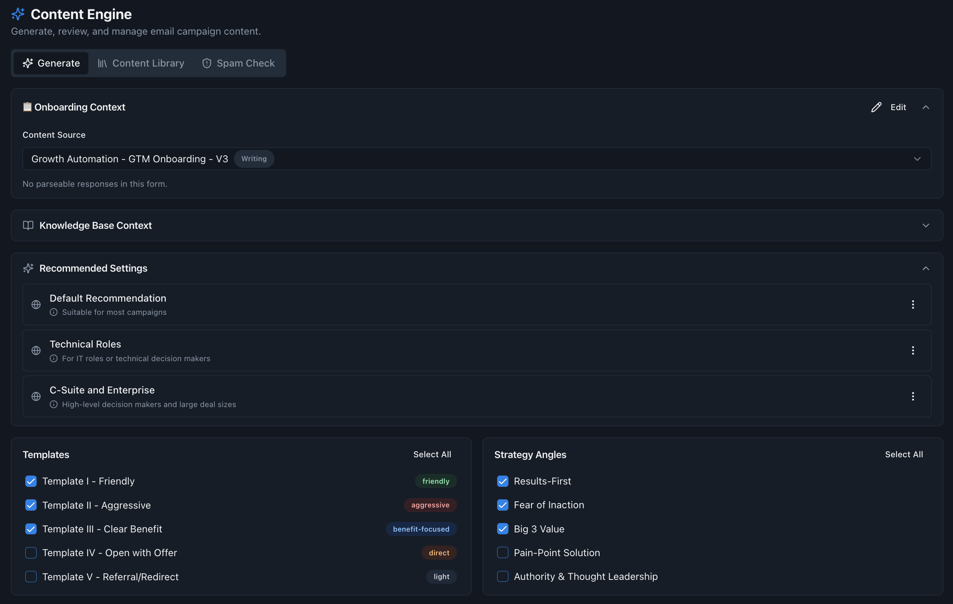Image resolution: width=953 pixels, height=604 pixels.
Task: Click the Writing status badge
Action: coord(254,159)
